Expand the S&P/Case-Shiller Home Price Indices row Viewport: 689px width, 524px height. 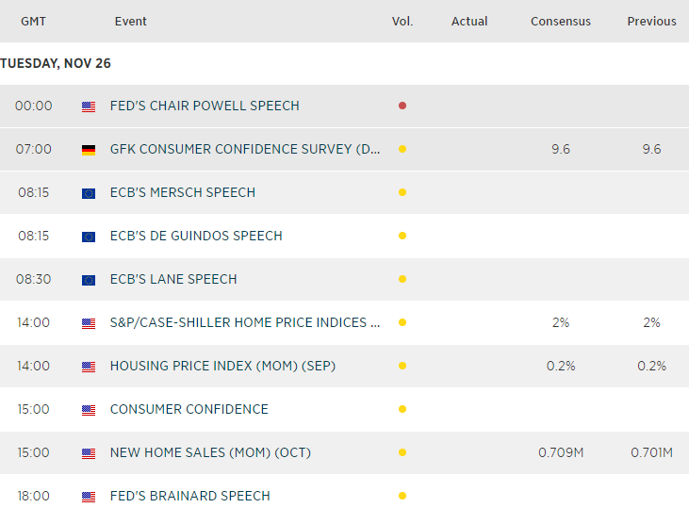[x=245, y=322]
